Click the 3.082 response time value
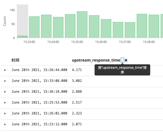The height and width of the screenshot is (132, 163). (x=77, y=81)
